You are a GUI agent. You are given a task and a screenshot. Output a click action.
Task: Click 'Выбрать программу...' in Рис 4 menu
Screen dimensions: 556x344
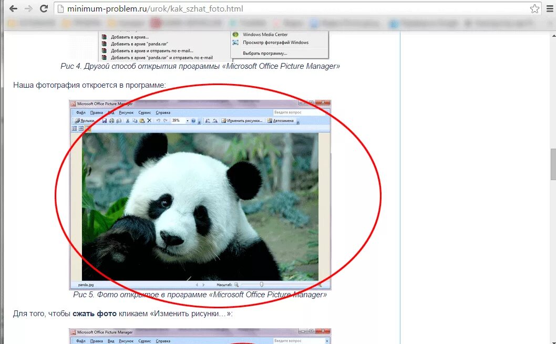265,53
